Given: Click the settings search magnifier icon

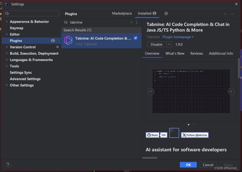Looking at the screenshot, I should click(x=7, y=13).
